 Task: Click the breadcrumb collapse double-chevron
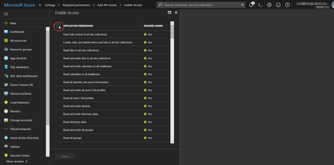[x=40, y=5]
